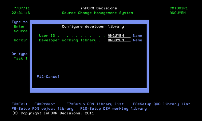202x121 pixels.
Task: Click the F4=Prompt function key label
Action: point(45,104)
